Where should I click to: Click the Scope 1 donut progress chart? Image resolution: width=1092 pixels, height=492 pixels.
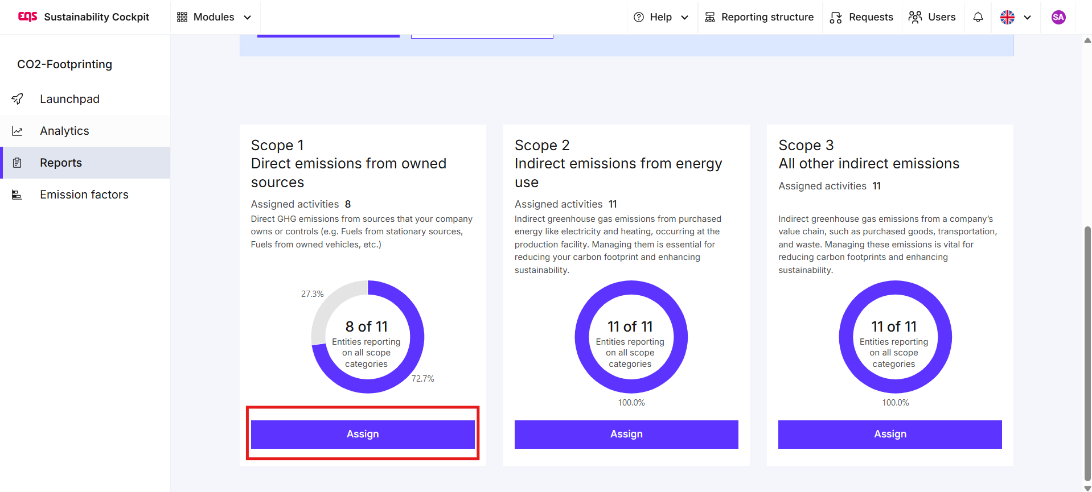click(367, 337)
